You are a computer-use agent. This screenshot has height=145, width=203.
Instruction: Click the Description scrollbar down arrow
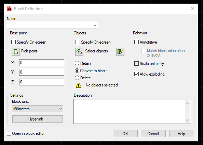(188, 120)
